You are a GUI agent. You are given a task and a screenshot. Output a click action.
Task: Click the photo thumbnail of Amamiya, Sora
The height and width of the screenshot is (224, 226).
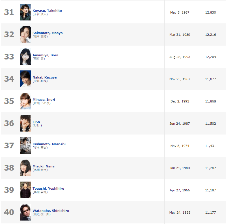tap(25, 57)
